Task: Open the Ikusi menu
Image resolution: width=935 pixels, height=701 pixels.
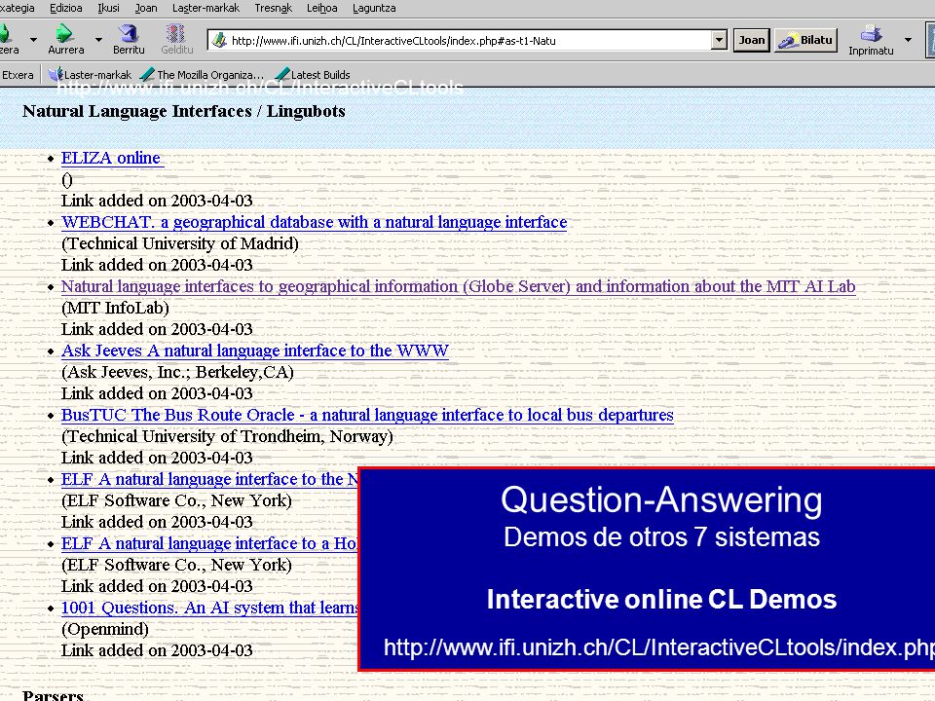Action: click(x=108, y=8)
